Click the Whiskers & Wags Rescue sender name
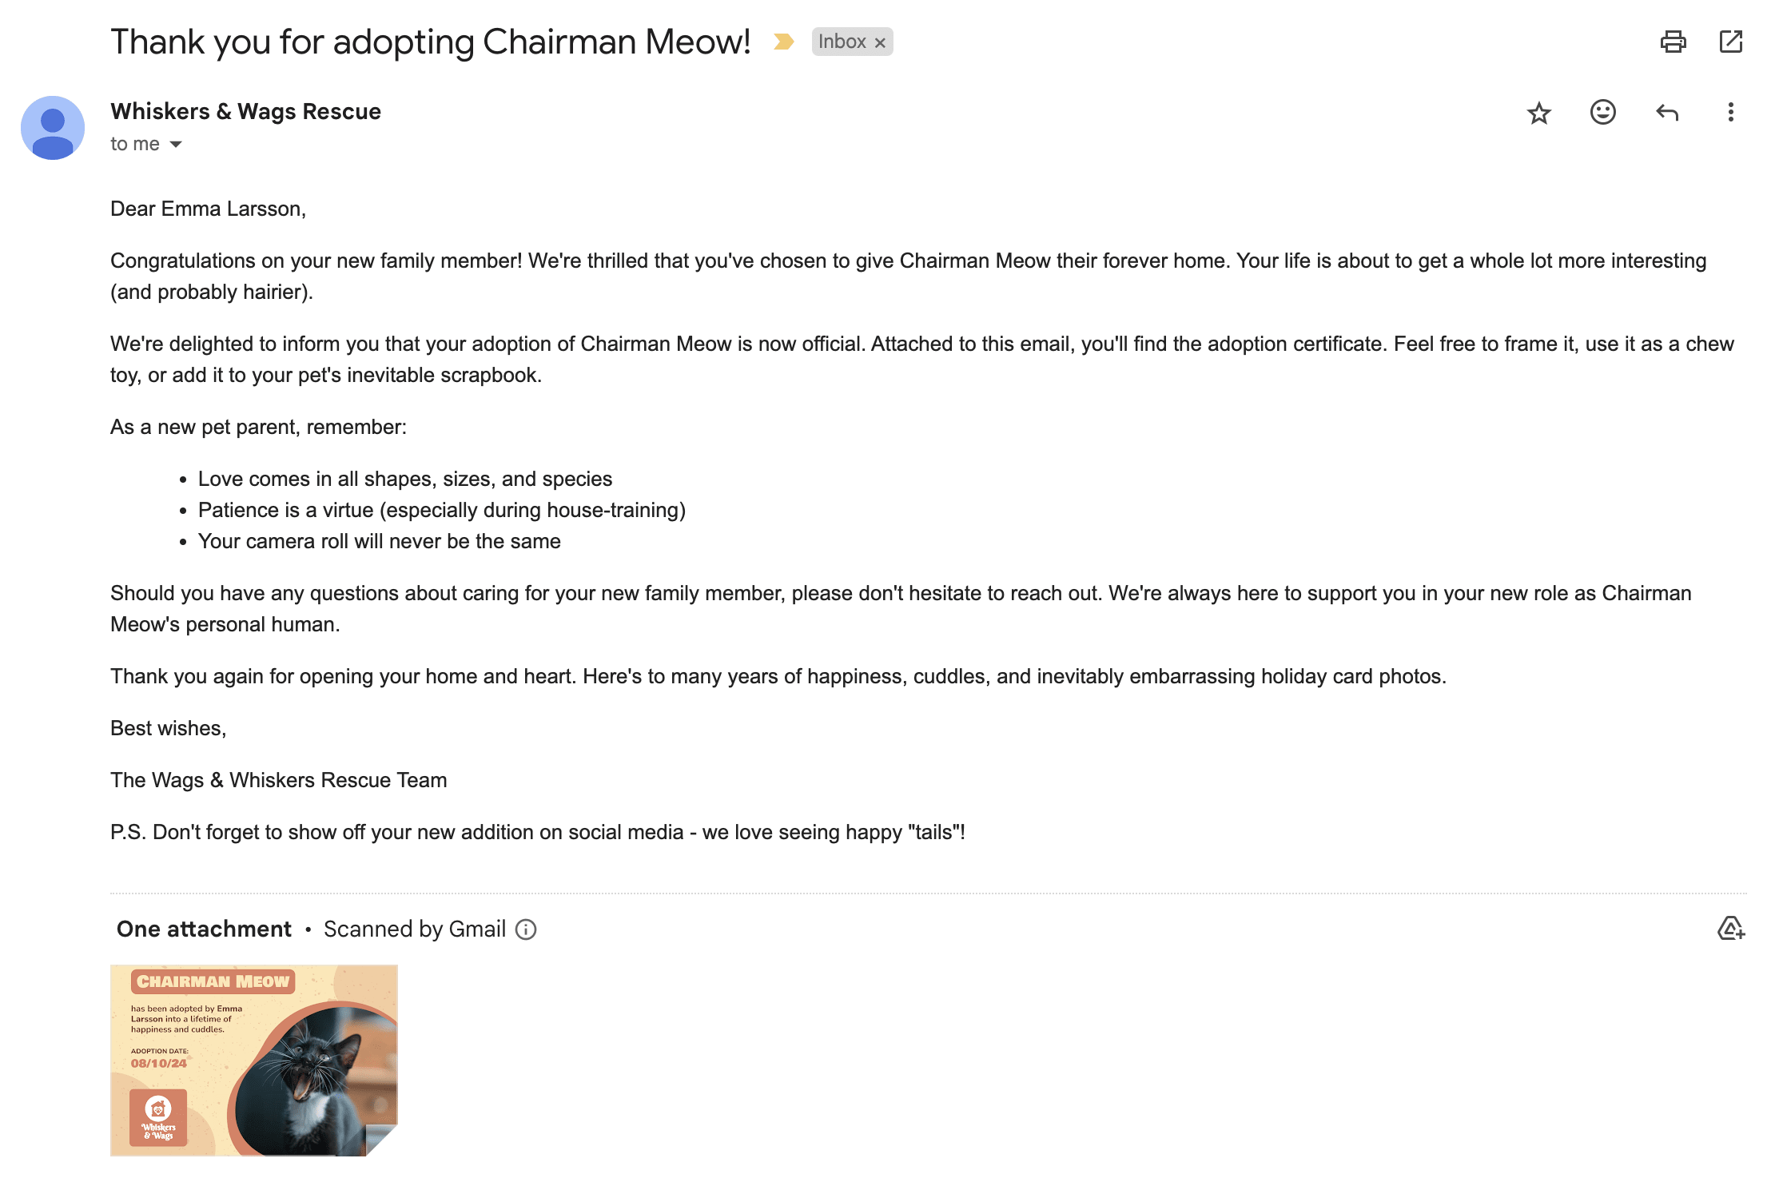Image resolution: width=1779 pixels, height=1194 pixels. tap(245, 111)
